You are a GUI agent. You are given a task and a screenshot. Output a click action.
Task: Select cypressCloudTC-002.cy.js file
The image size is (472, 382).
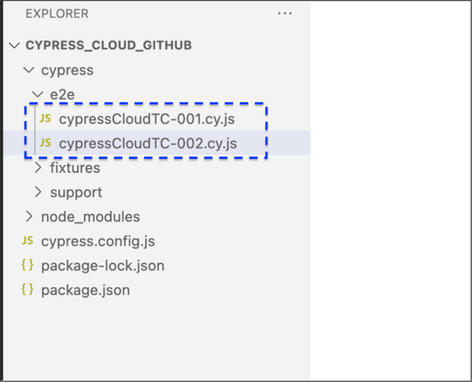pos(148,143)
